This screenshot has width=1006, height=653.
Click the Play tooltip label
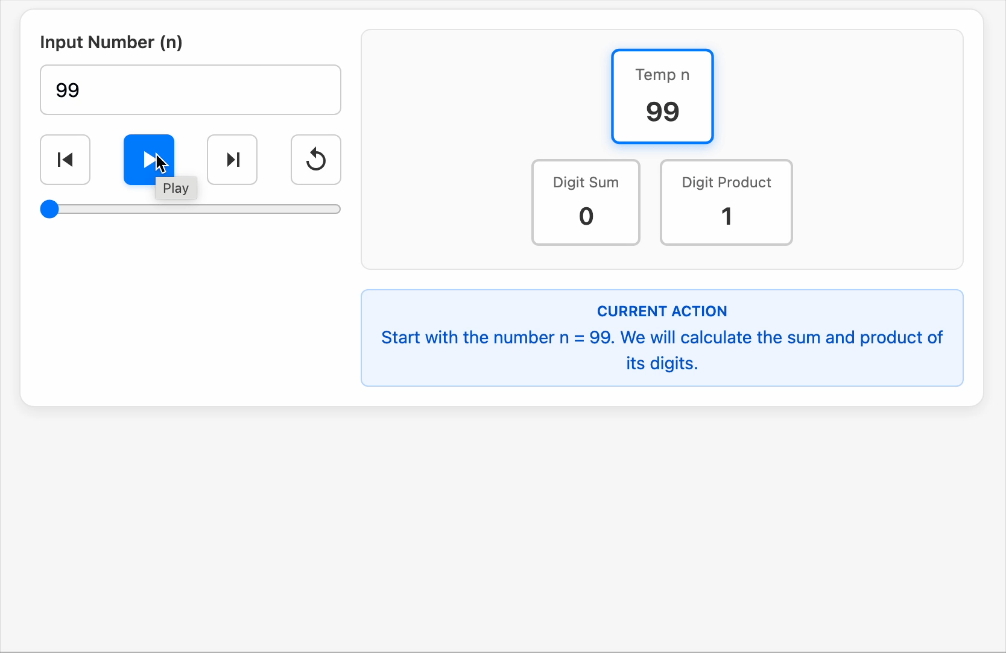click(x=176, y=188)
